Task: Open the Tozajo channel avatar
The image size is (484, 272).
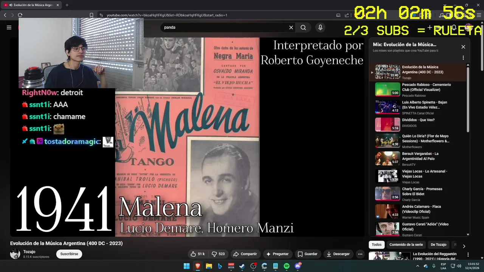Action: 15,254
